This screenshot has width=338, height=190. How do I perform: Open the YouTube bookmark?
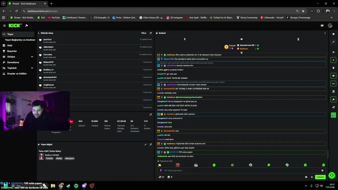coord(54,18)
